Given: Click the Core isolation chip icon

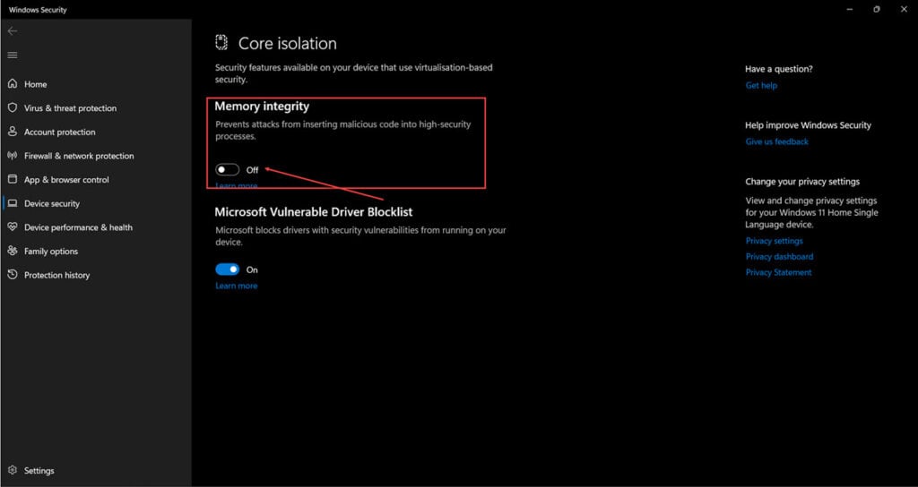Looking at the screenshot, I should tap(221, 42).
